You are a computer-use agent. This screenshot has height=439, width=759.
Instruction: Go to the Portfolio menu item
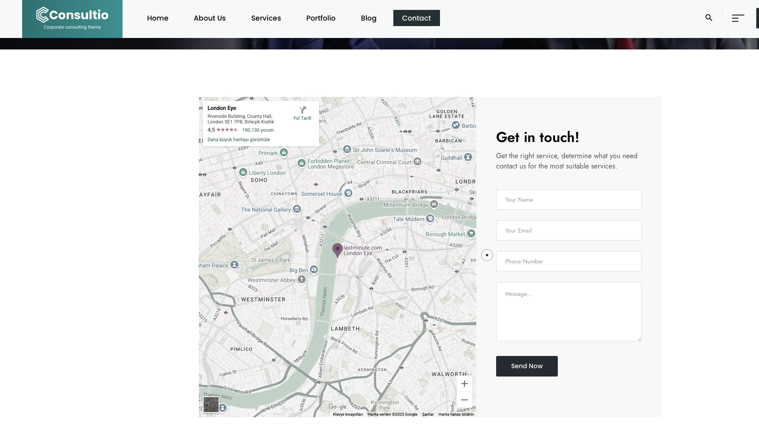(x=321, y=18)
